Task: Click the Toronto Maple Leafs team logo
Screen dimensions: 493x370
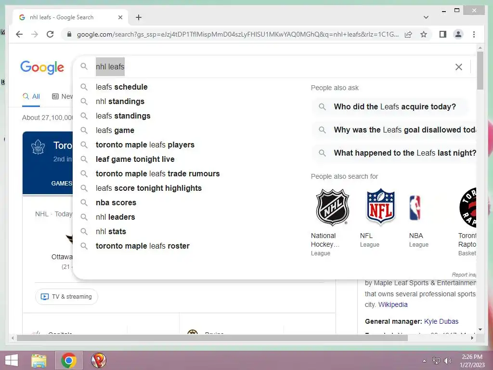Action: coord(38,147)
